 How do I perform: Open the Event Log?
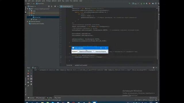[x=153, y=98]
